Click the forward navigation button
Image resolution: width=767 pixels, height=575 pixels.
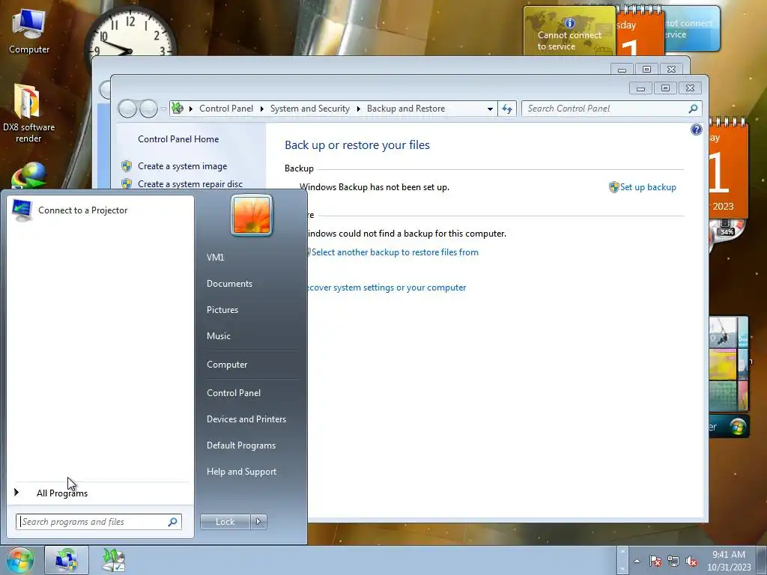point(148,109)
